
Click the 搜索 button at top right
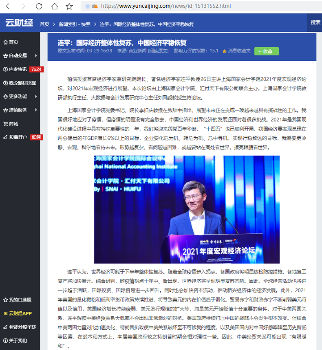pyautogui.click(x=315, y=23)
